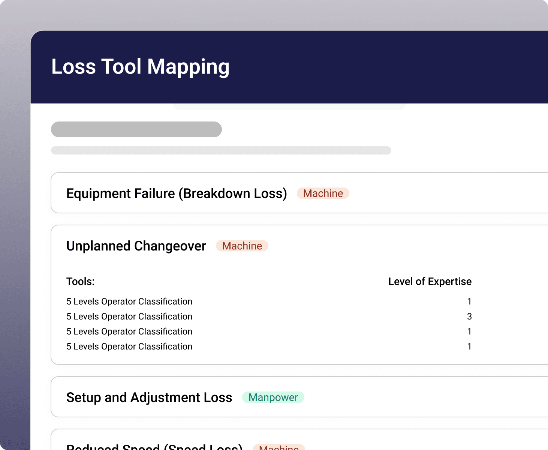Click the Level of Expertise column header
This screenshot has height=450, width=548.
pyautogui.click(x=430, y=282)
